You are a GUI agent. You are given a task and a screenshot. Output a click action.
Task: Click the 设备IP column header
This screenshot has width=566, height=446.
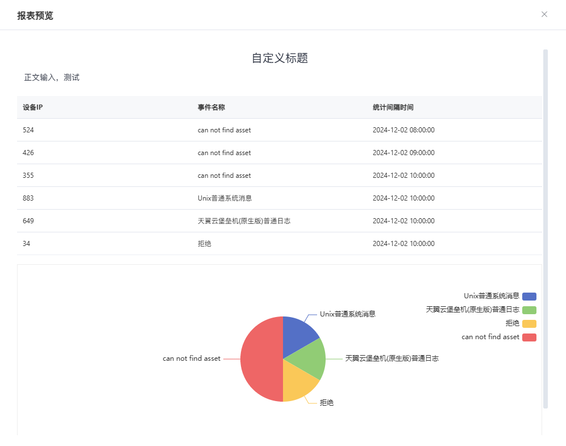point(33,107)
